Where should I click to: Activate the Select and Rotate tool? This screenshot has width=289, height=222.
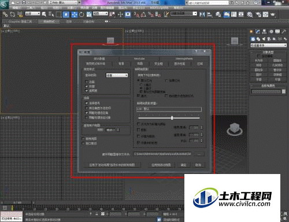(x=81, y=14)
